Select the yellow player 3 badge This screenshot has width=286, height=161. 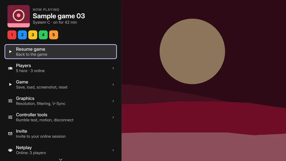[33, 35]
